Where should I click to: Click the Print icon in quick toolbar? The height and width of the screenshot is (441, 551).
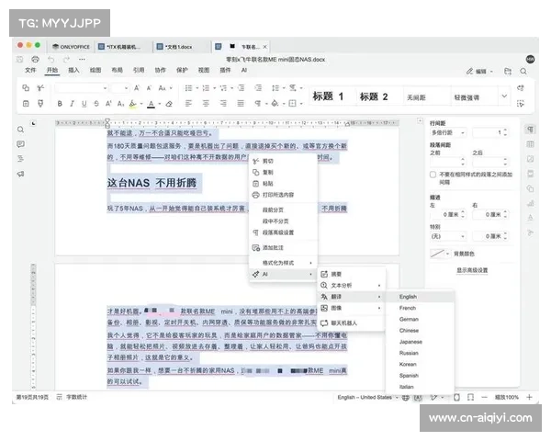pyautogui.click(x=35, y=59)
